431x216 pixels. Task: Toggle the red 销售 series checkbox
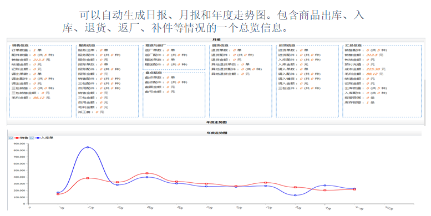point(11,138)
